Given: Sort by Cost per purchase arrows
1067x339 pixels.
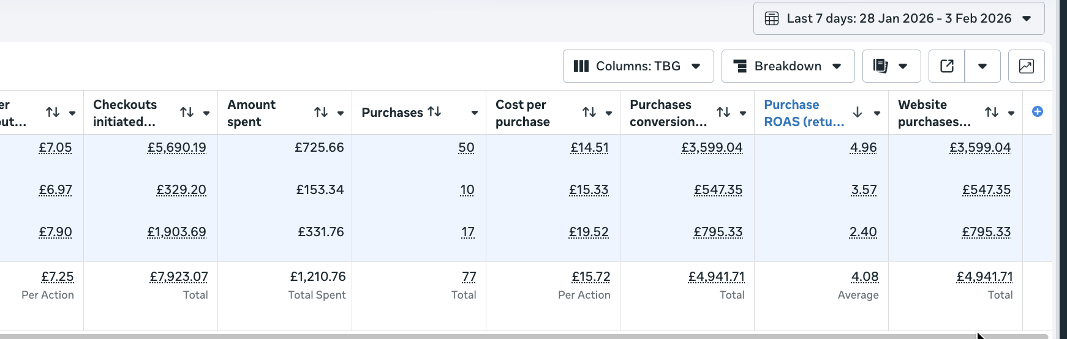Looking at the screenshot, I should (x=589, y=112).
